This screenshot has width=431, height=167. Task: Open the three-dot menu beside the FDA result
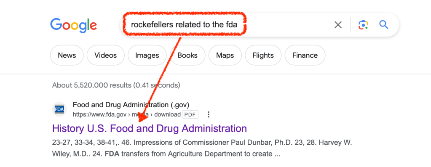pos(209,114)
